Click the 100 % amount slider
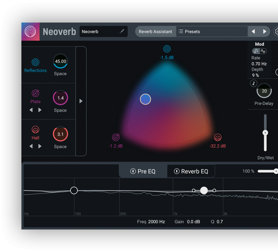 coord(268,171)
